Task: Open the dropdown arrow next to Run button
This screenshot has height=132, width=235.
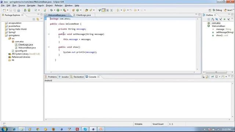Action: coord(61,10)
